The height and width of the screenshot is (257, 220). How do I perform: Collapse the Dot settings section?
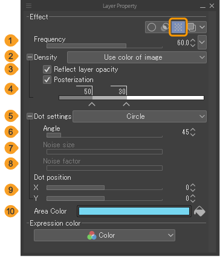point(30,116)
